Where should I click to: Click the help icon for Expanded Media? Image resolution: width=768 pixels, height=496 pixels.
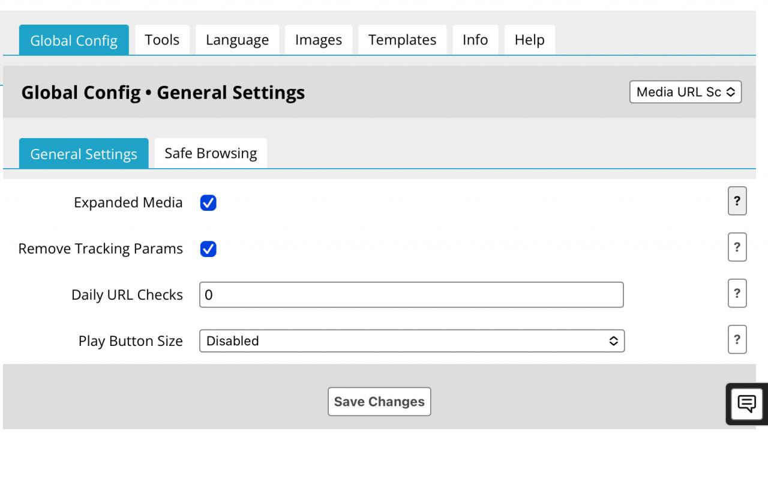[737, 201]
